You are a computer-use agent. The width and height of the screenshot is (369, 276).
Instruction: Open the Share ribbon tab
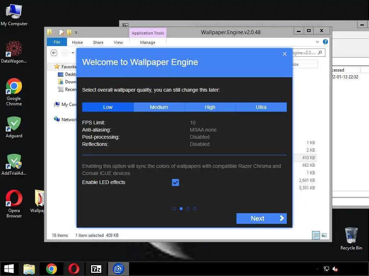(98, 42)
